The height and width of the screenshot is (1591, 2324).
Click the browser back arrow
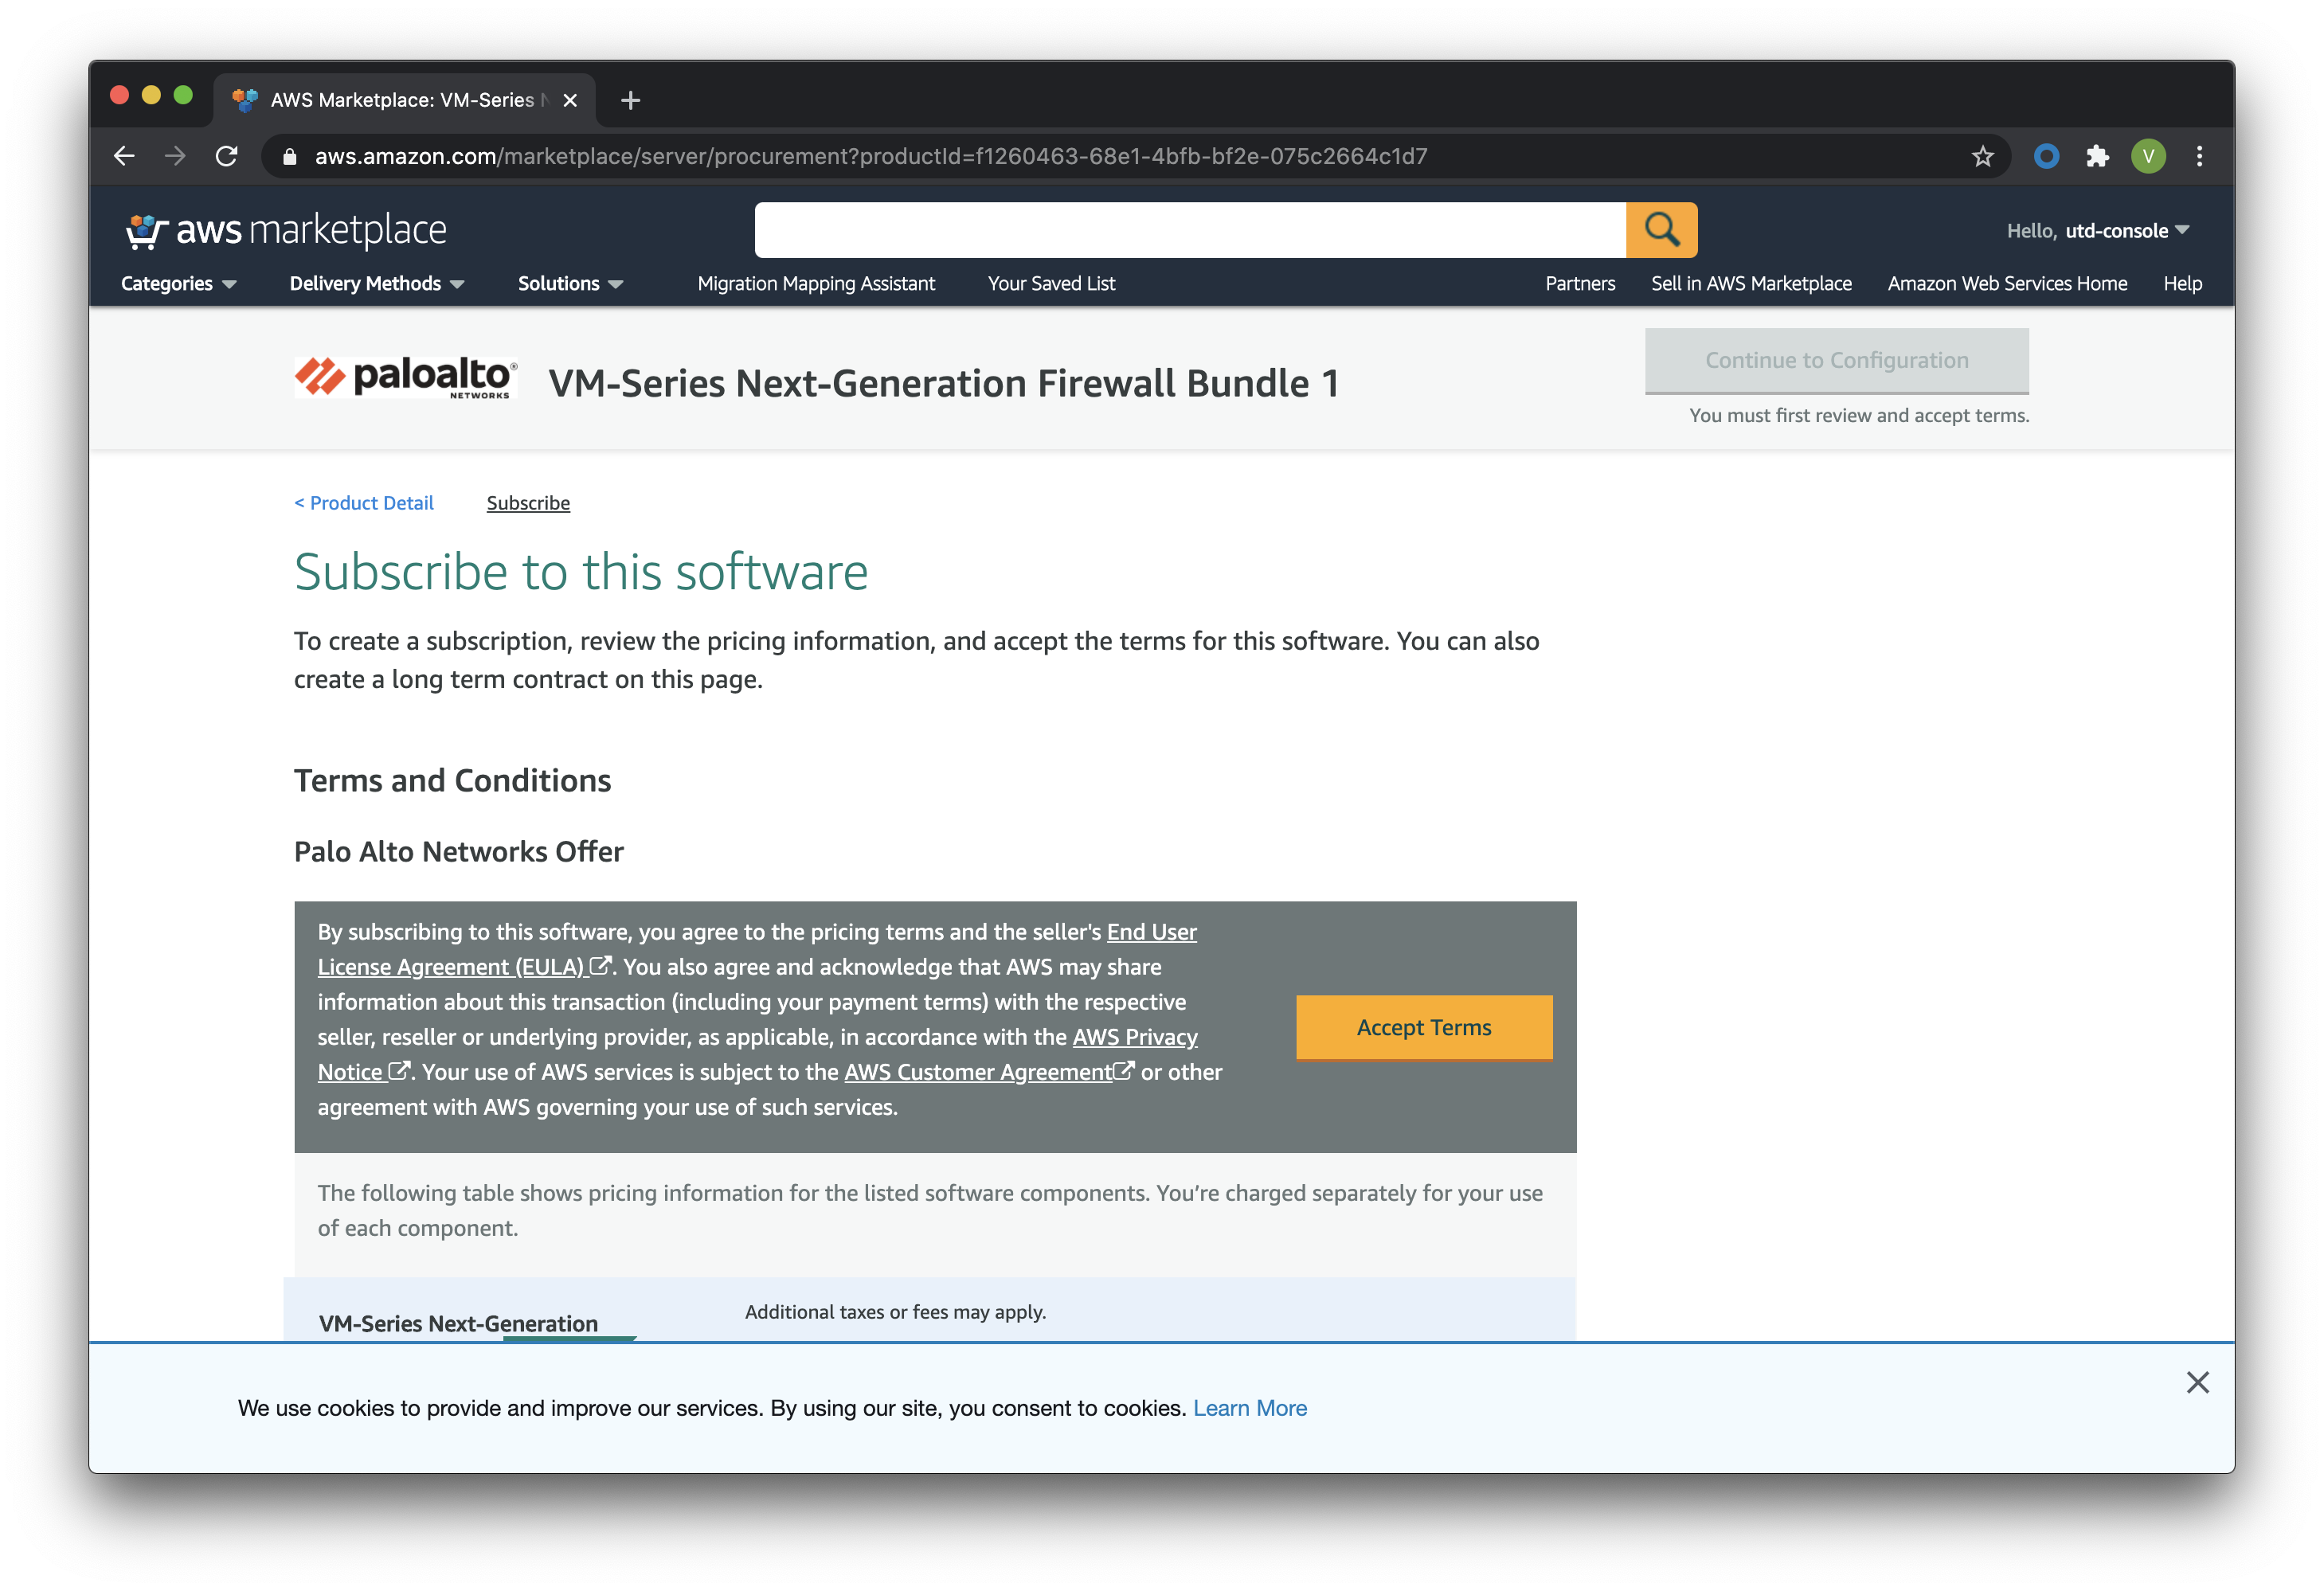pyautogui.click(x=124, y=156)
